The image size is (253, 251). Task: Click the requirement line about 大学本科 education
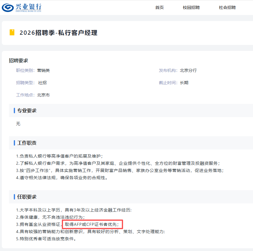(74, 210)
